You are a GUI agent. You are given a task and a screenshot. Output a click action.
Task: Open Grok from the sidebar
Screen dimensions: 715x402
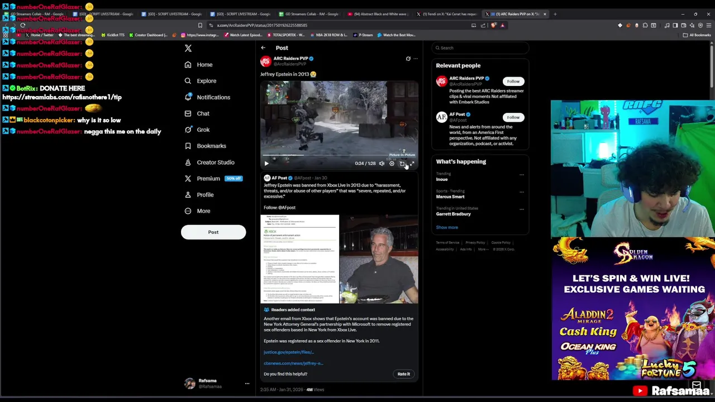[x=197, y=130]
